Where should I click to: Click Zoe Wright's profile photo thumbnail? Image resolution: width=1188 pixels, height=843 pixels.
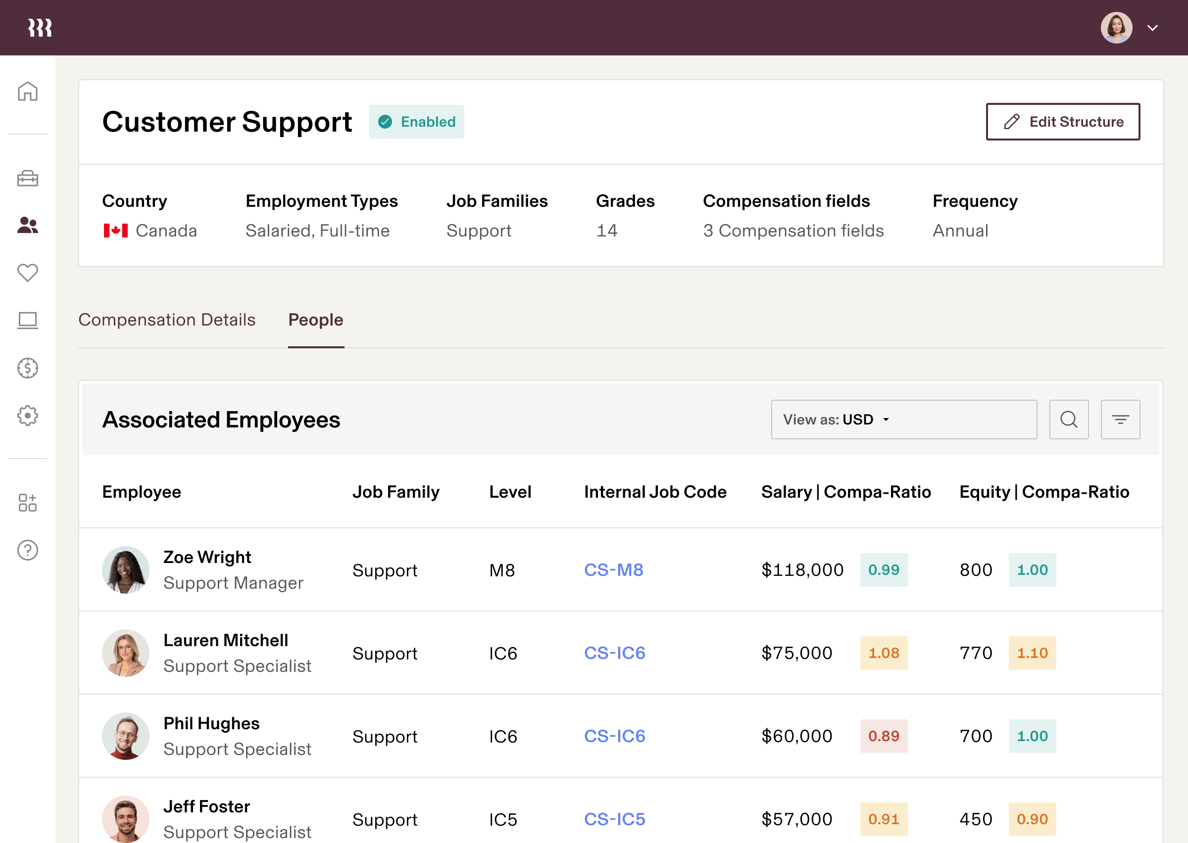tap(125, 569)
